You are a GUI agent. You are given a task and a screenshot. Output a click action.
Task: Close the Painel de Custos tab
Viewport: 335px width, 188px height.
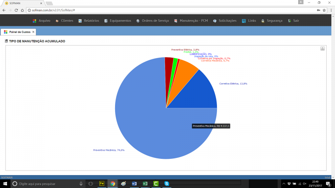point(33,32)
